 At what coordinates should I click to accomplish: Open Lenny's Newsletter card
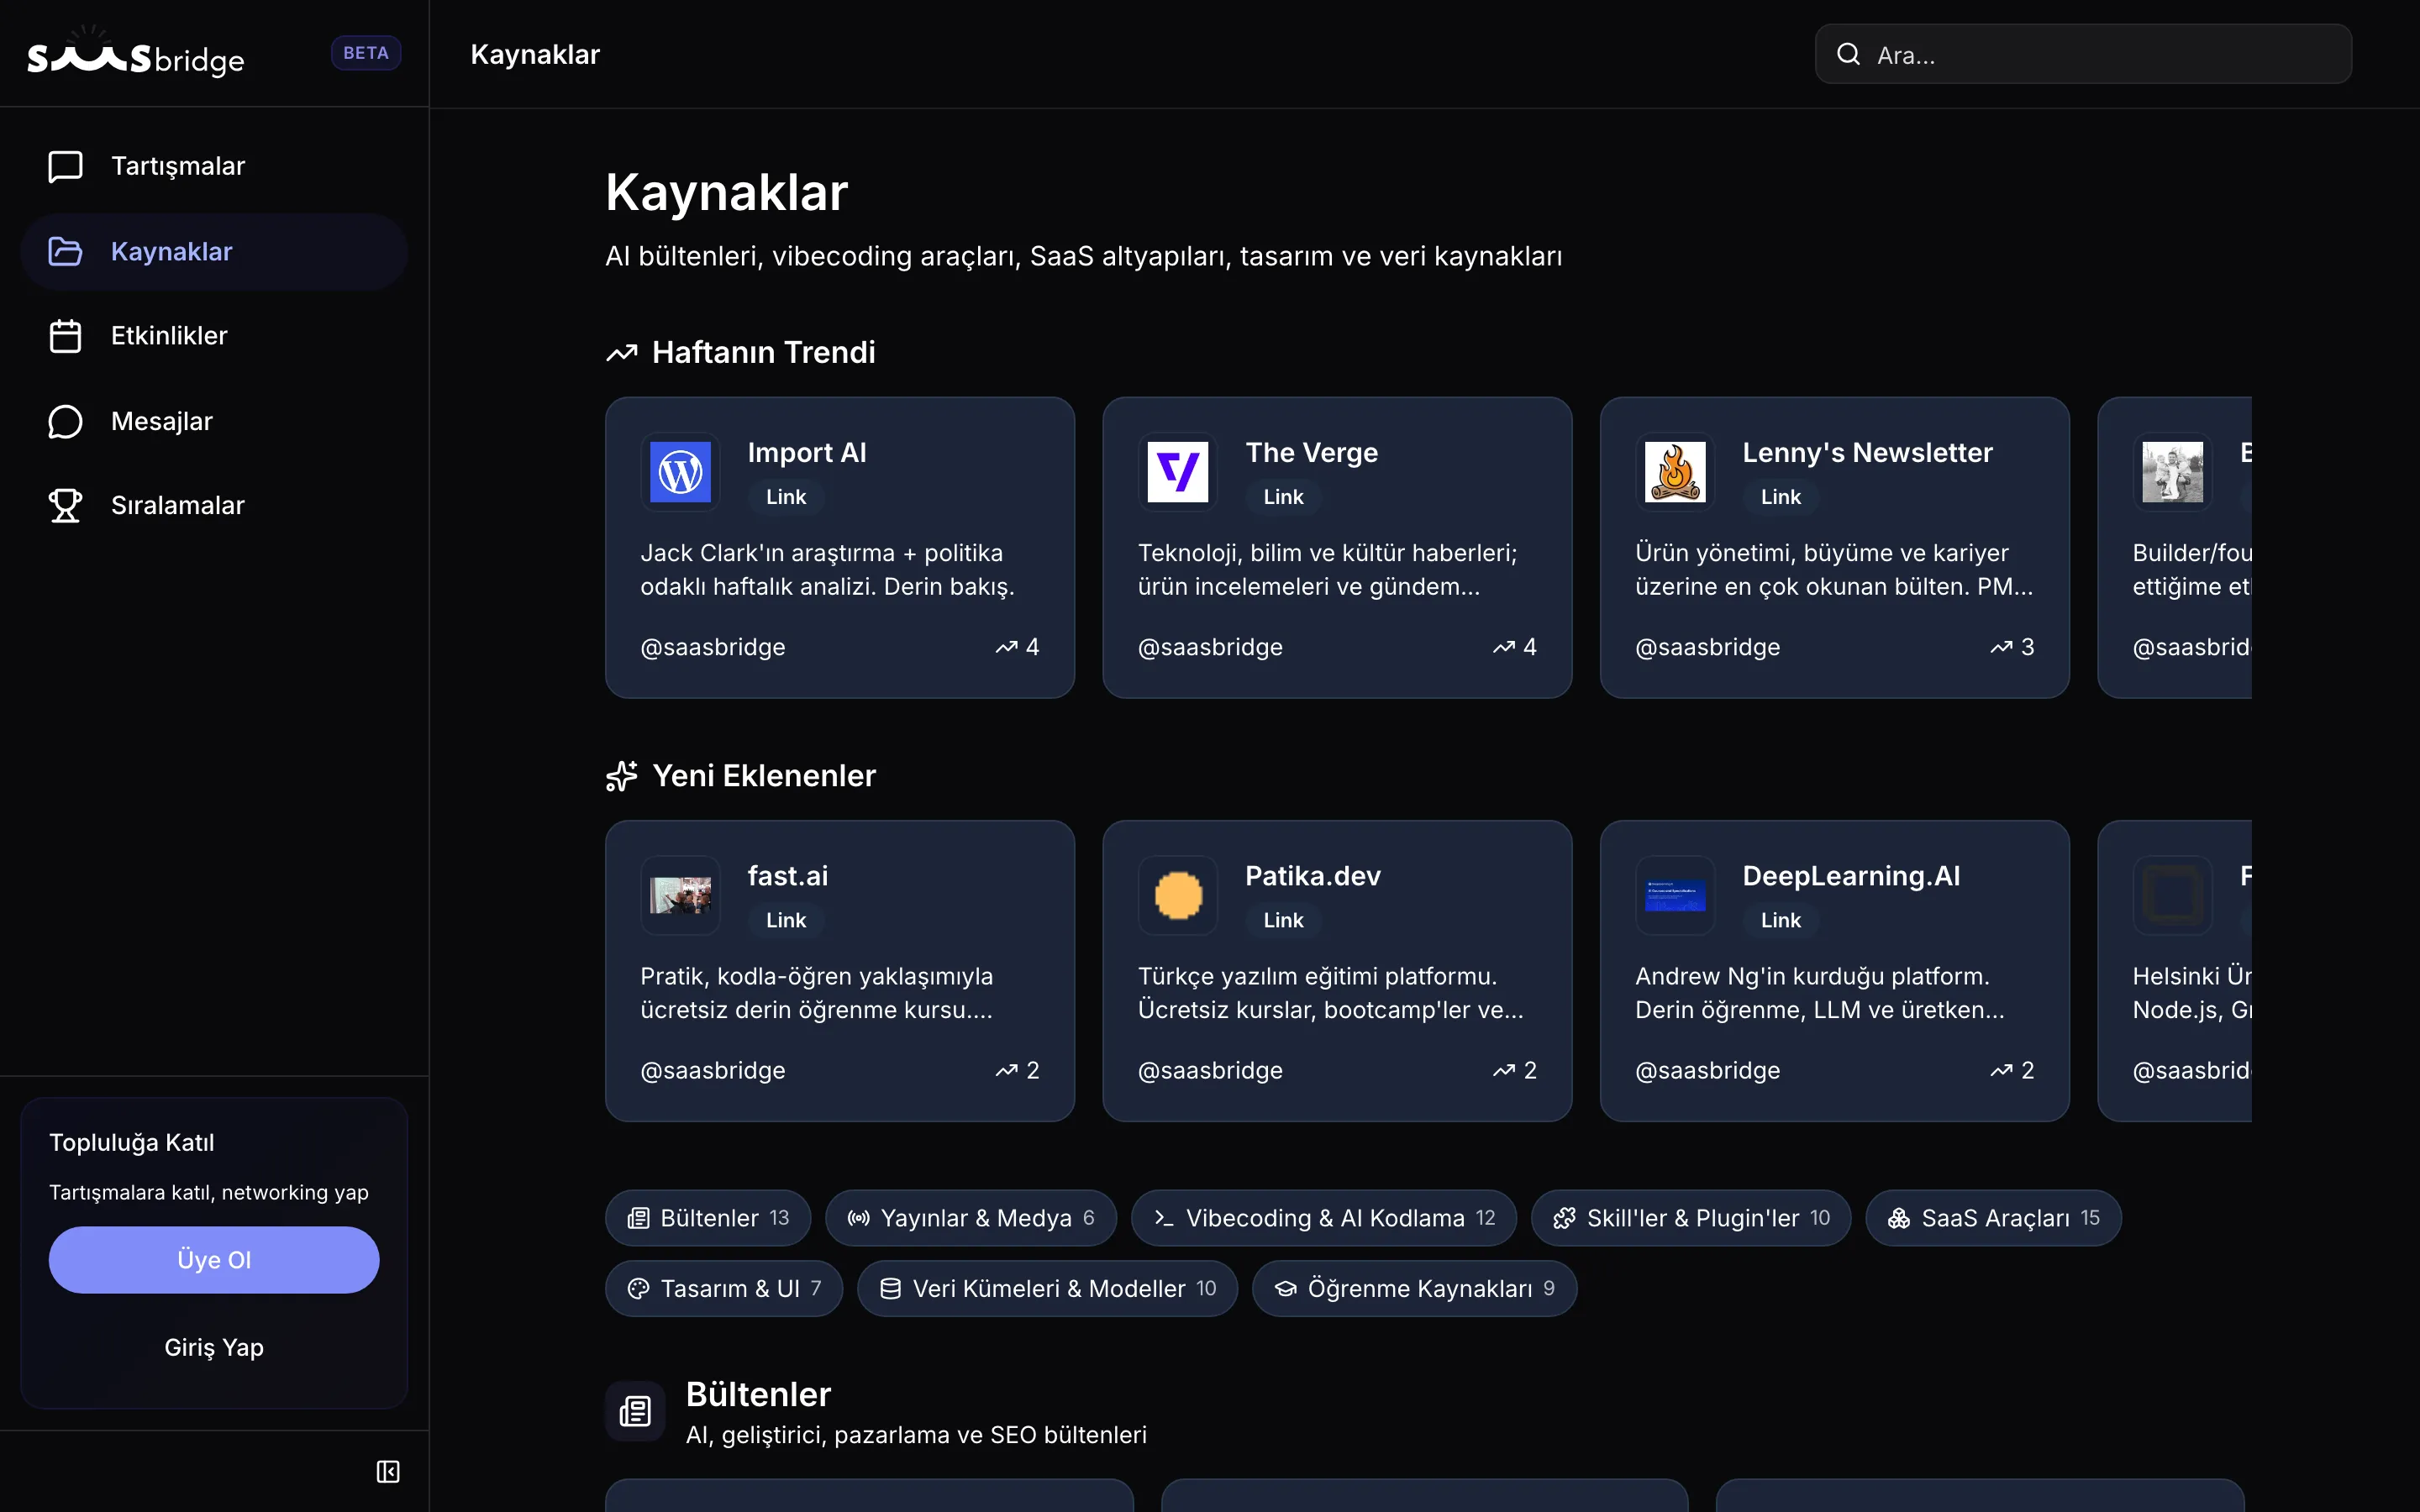(1835, 547)
